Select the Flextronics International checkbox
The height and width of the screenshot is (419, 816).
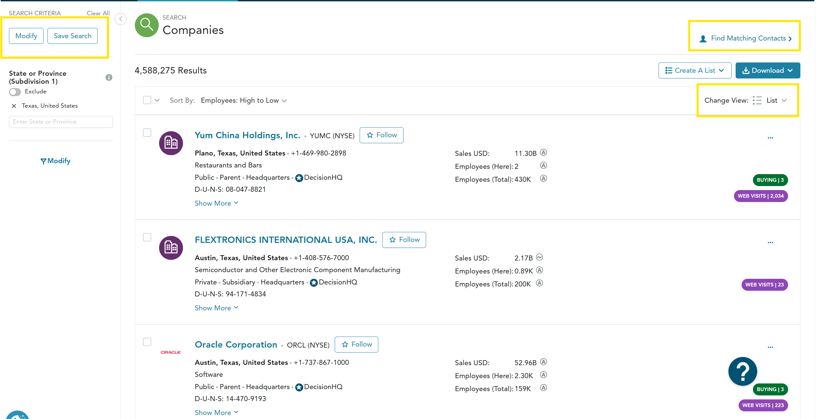tap(147, 237)
